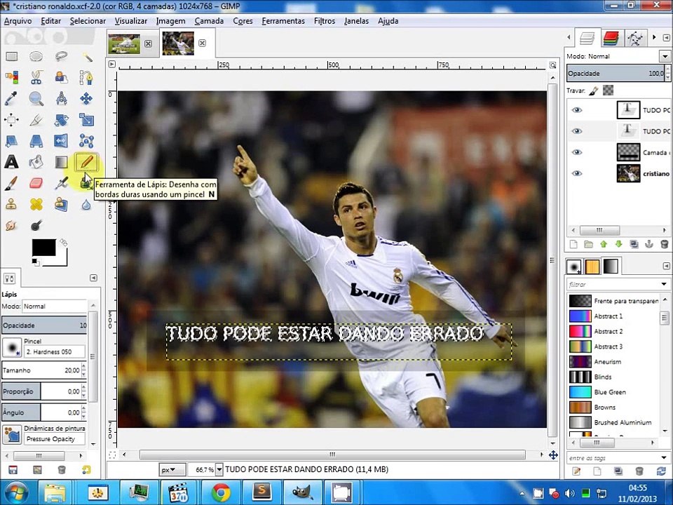Open the entre as tags dropdown

[664, 458]
